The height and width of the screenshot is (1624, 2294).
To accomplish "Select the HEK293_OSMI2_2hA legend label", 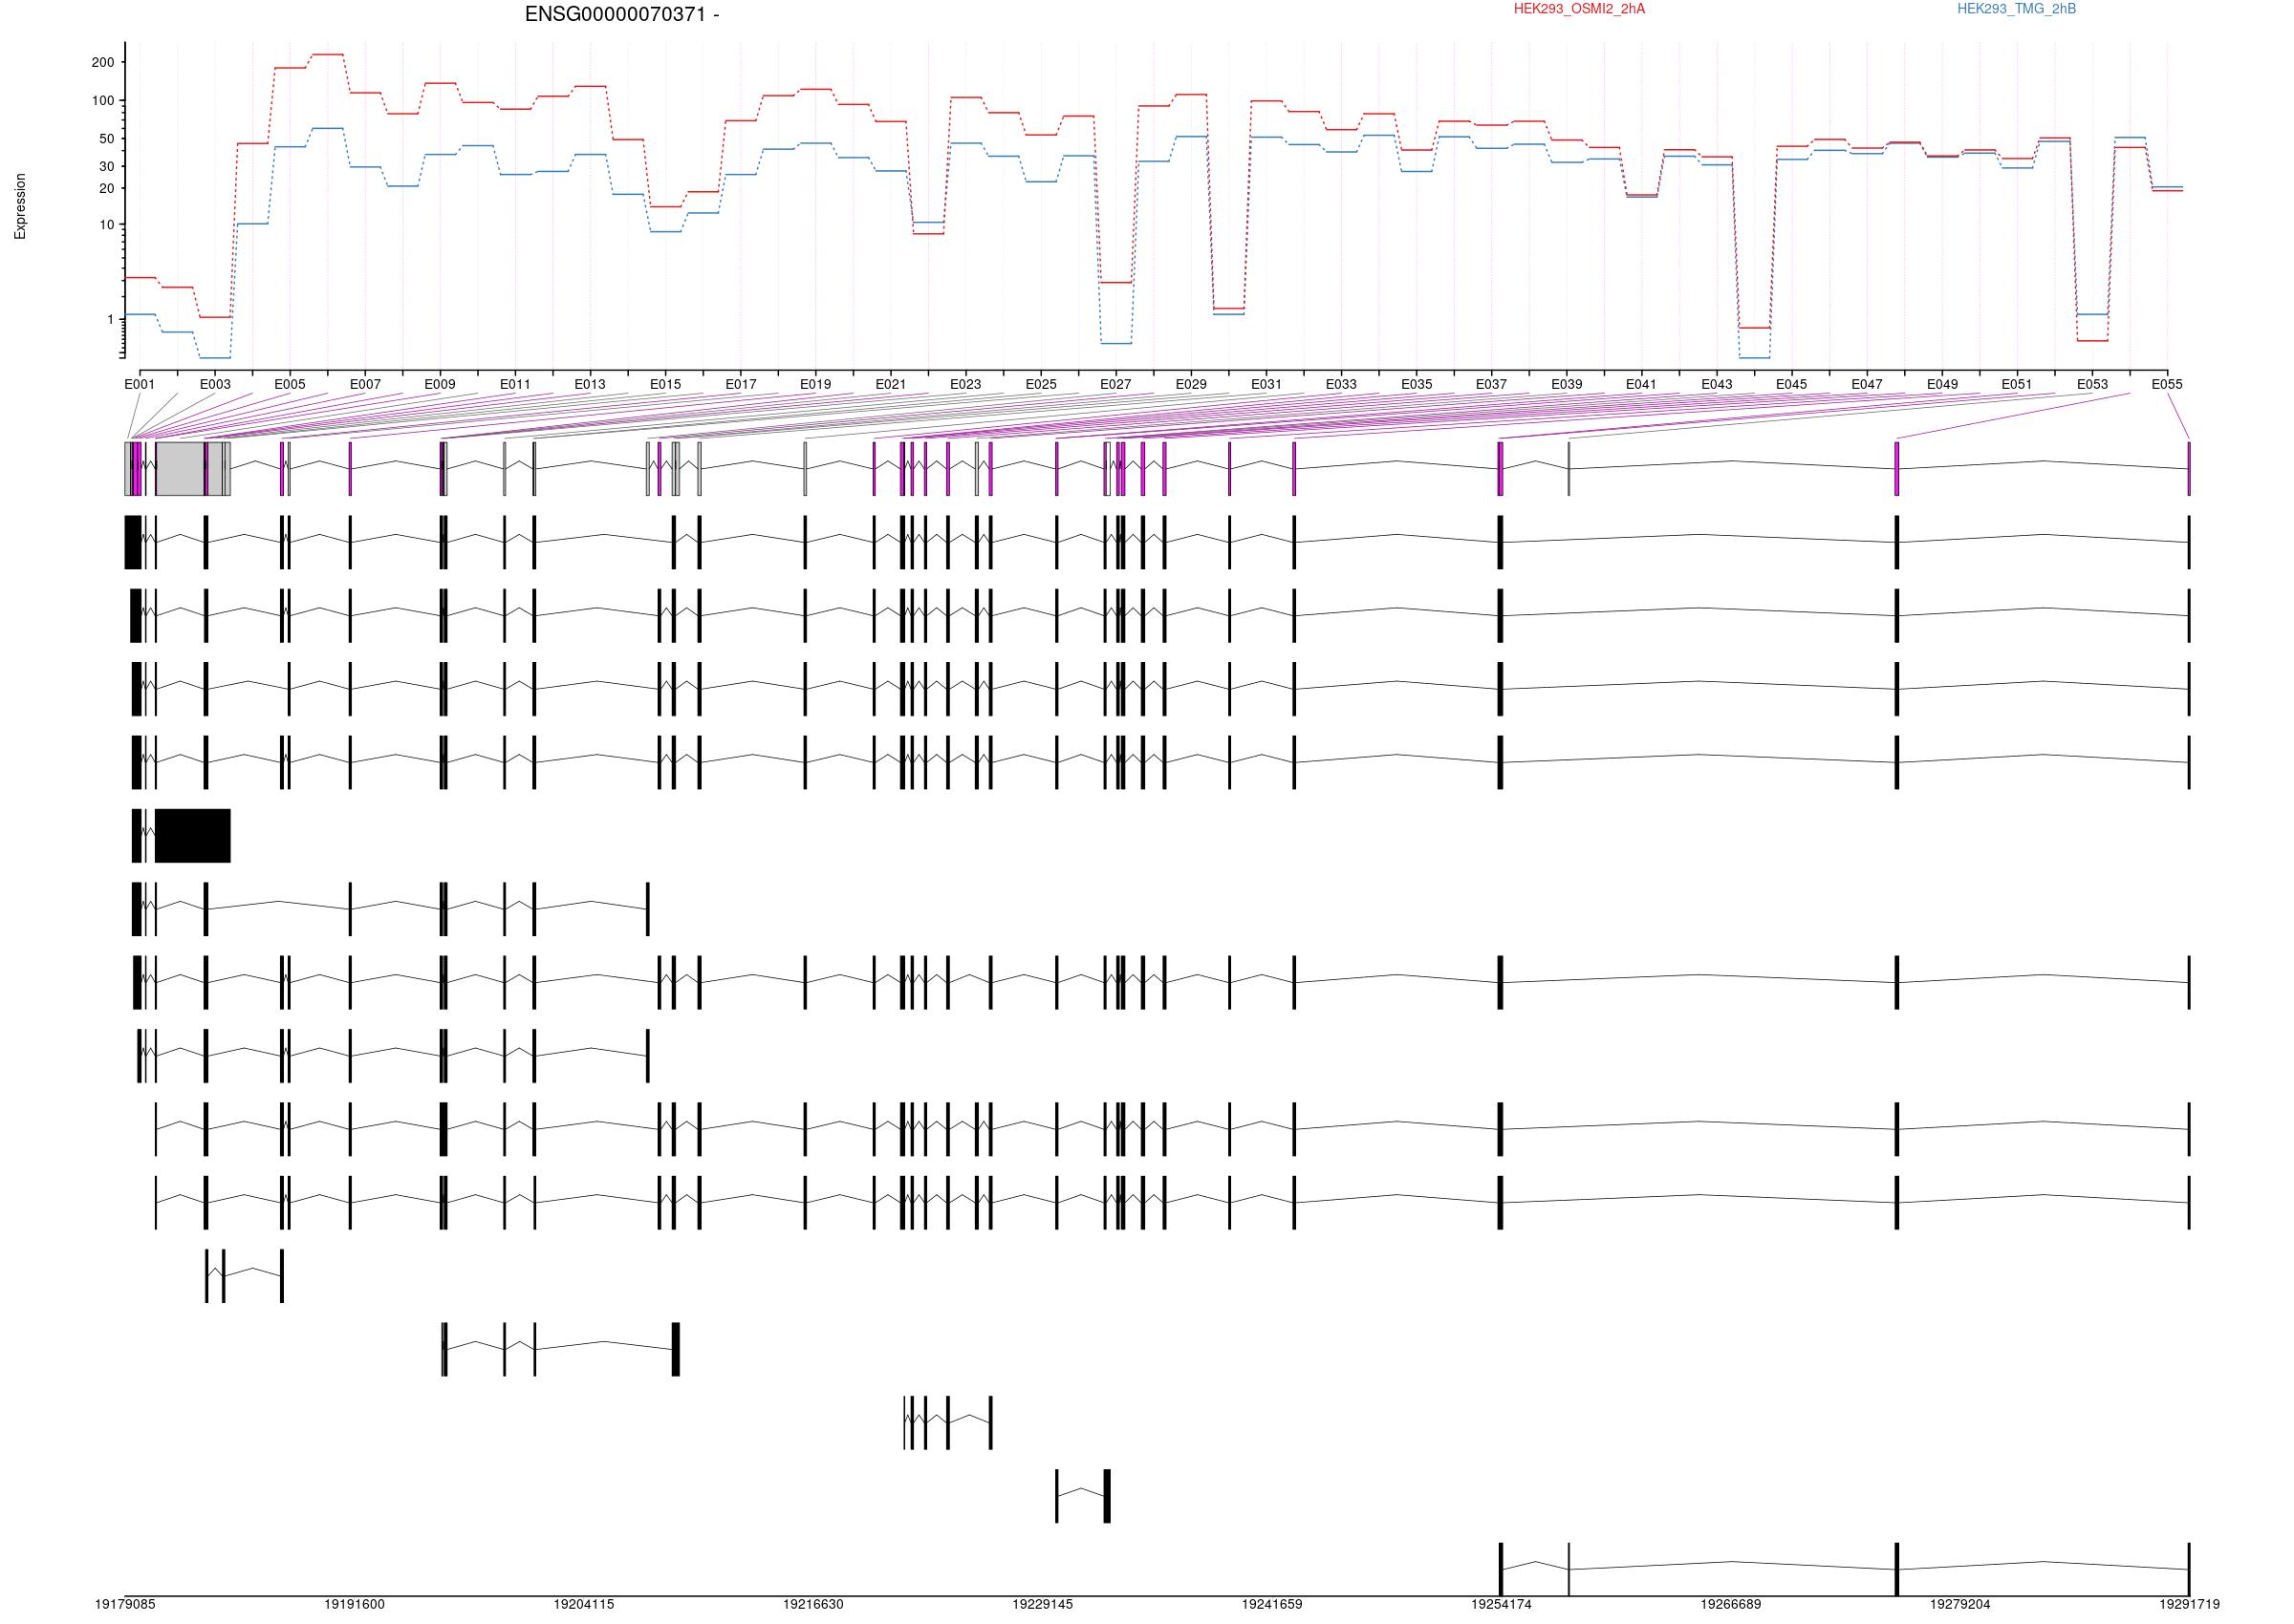I will [1579, 9].
